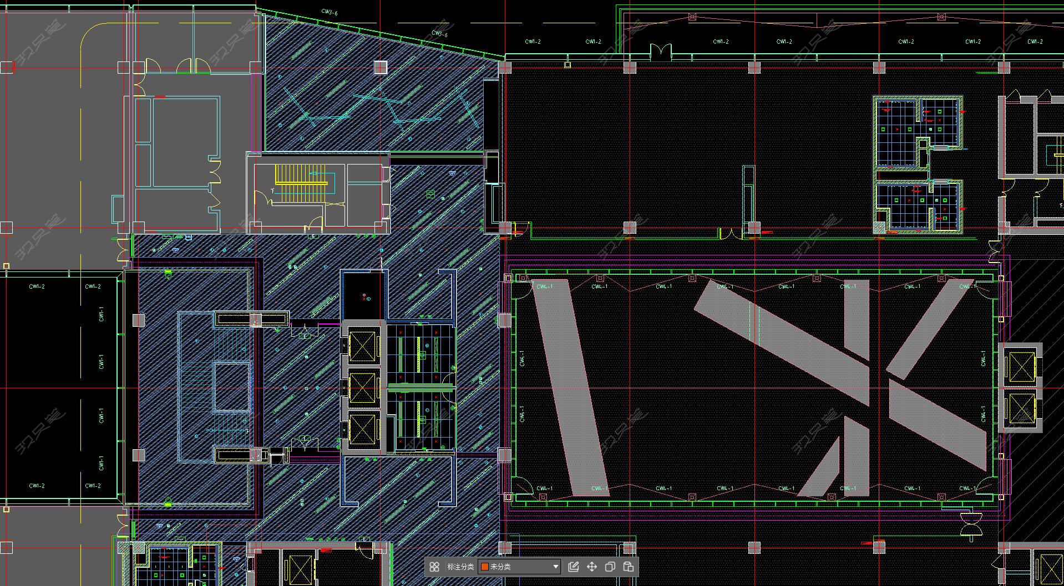Click upper elevator symbol at right edge
This screenshot has width=1064, height=586.
click(x=1022, y=368)
